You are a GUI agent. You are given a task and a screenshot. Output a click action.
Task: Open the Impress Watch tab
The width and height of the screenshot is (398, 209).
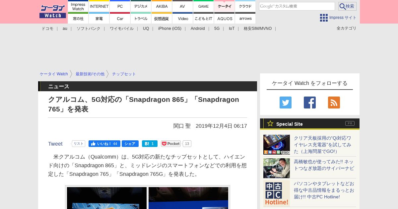coord(78,6)
